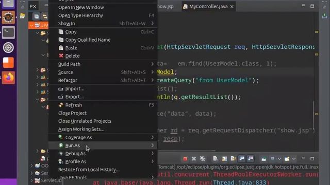Open the Run As submenu
330x185 pixels.
[103, 145]
